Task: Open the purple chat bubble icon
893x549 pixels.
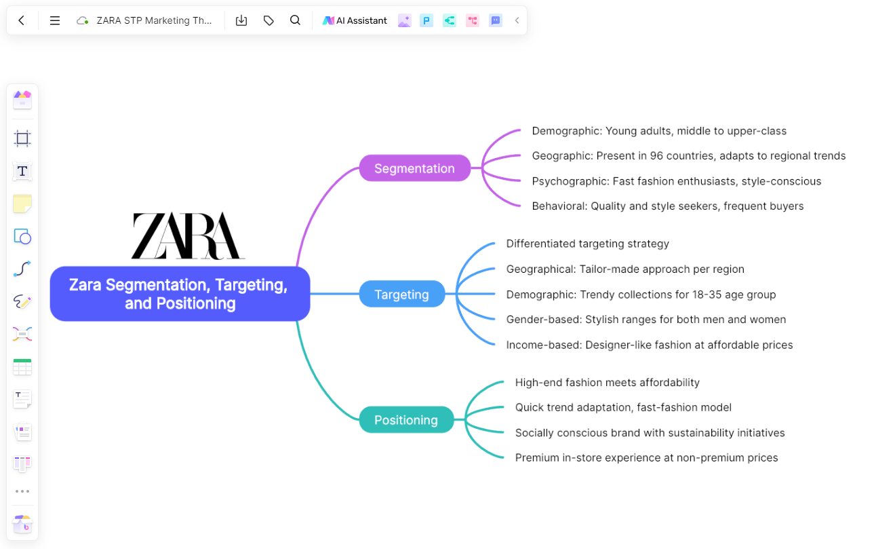Action: (496, 20)
